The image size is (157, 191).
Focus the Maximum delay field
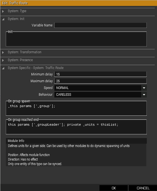pyautogui.click(x=100, y=81)
